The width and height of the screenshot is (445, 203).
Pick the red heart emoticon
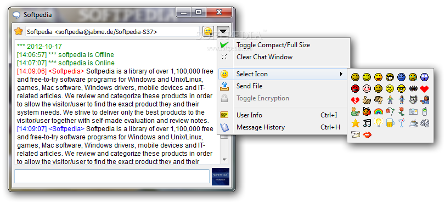(424, 89)
